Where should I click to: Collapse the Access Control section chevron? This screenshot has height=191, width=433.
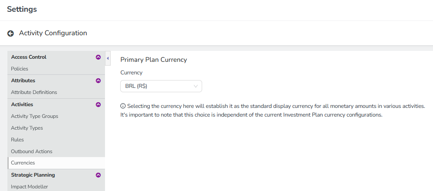98,57
